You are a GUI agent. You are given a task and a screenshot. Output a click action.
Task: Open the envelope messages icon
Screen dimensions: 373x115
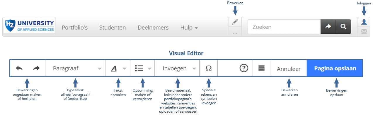click(x=364, y=32)
